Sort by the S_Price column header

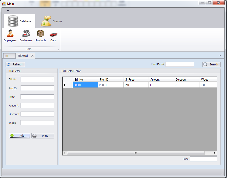[x=136, y=80]
